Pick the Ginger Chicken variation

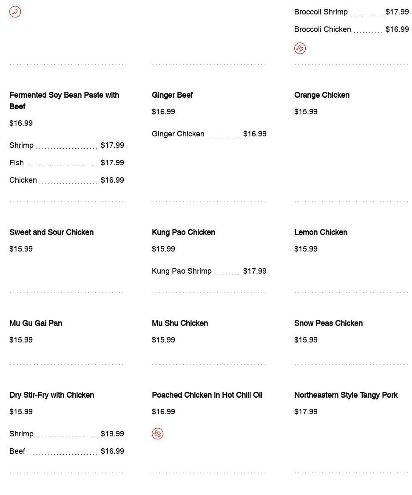pyautogui.click(x=178, y=134)
